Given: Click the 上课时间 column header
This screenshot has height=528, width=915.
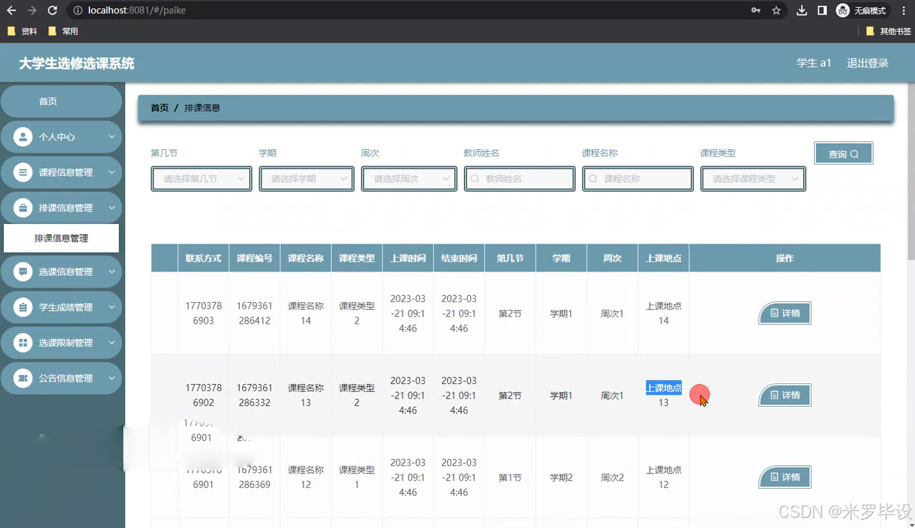Looking at the screenshot, I should pyautogui.click(x=408, y=258).
